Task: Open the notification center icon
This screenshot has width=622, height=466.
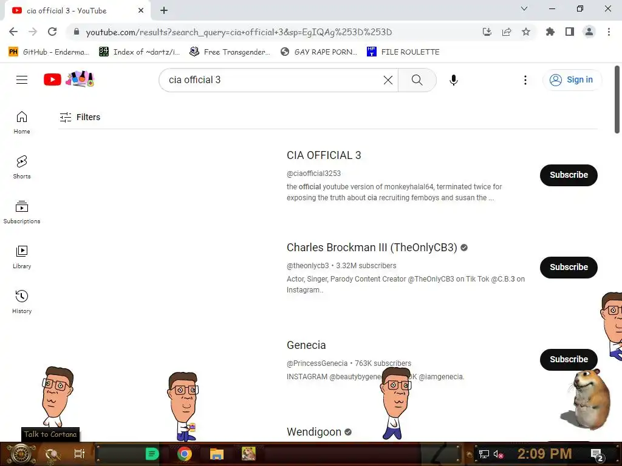Action: (598, 455)
